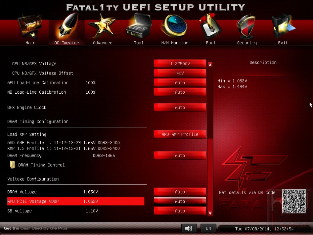
Task: Select the CPU NB/GFX Voltage row
Action: pos(76,63)
